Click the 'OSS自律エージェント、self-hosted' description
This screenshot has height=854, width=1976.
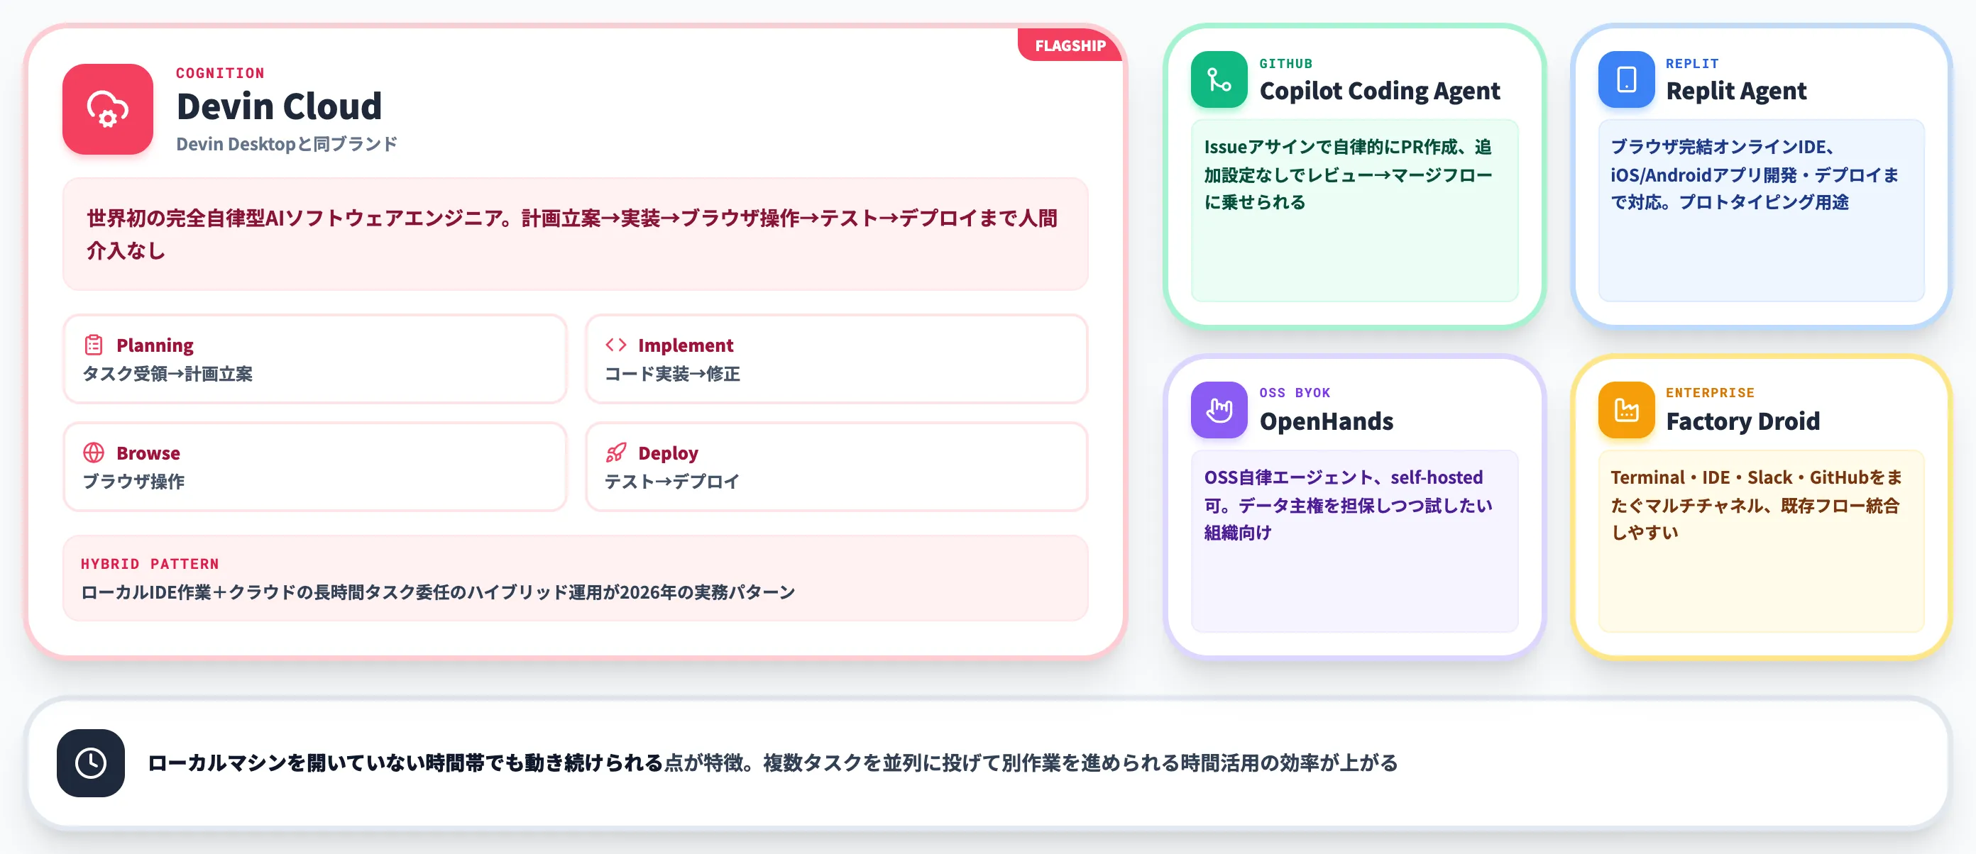click(x=1349, y=505)
